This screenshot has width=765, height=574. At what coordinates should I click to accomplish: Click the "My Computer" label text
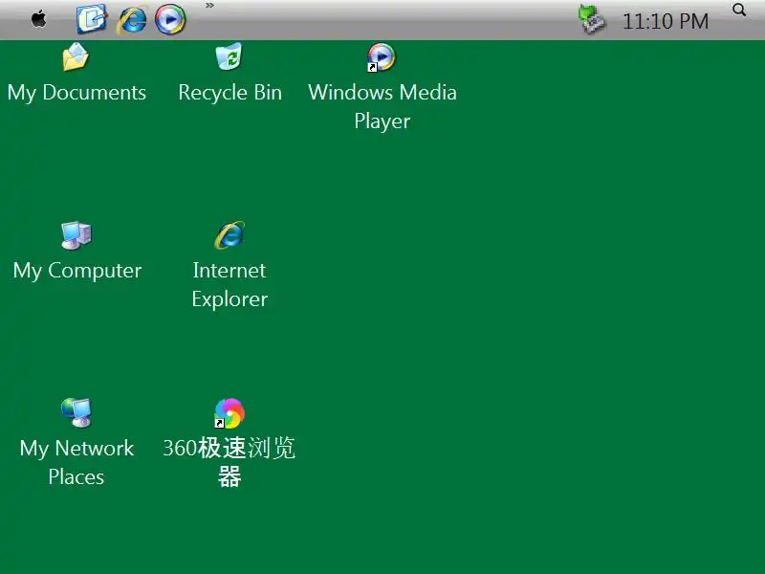pos(77,271)
